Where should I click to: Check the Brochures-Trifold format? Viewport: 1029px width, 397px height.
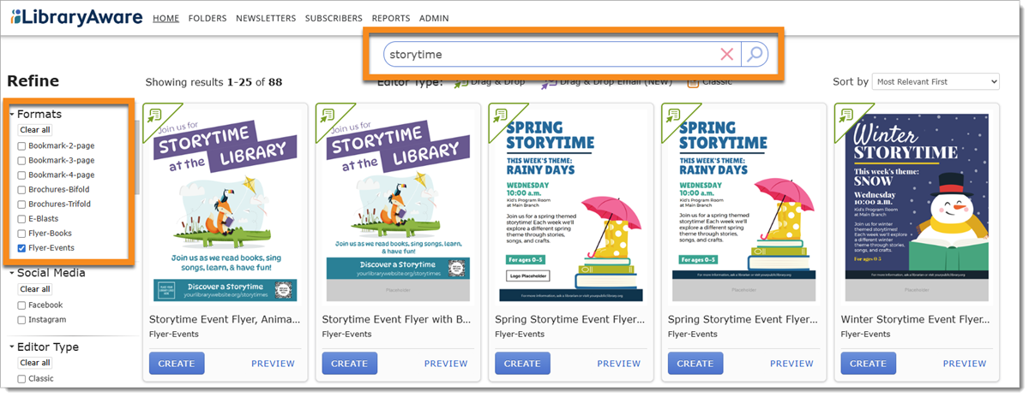click(x=22, y=204)
